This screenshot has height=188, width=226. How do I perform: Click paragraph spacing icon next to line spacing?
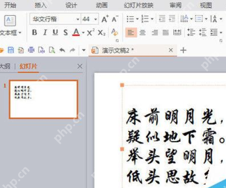click(x=203, y=32)
